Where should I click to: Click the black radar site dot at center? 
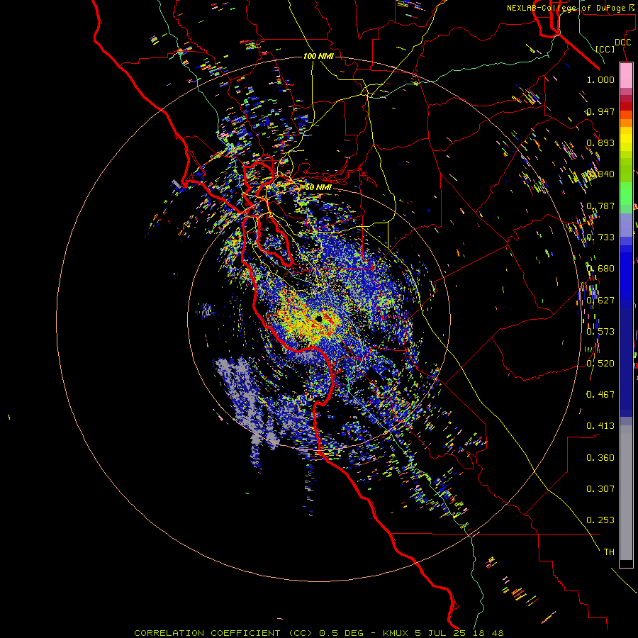tap(318, 318)
